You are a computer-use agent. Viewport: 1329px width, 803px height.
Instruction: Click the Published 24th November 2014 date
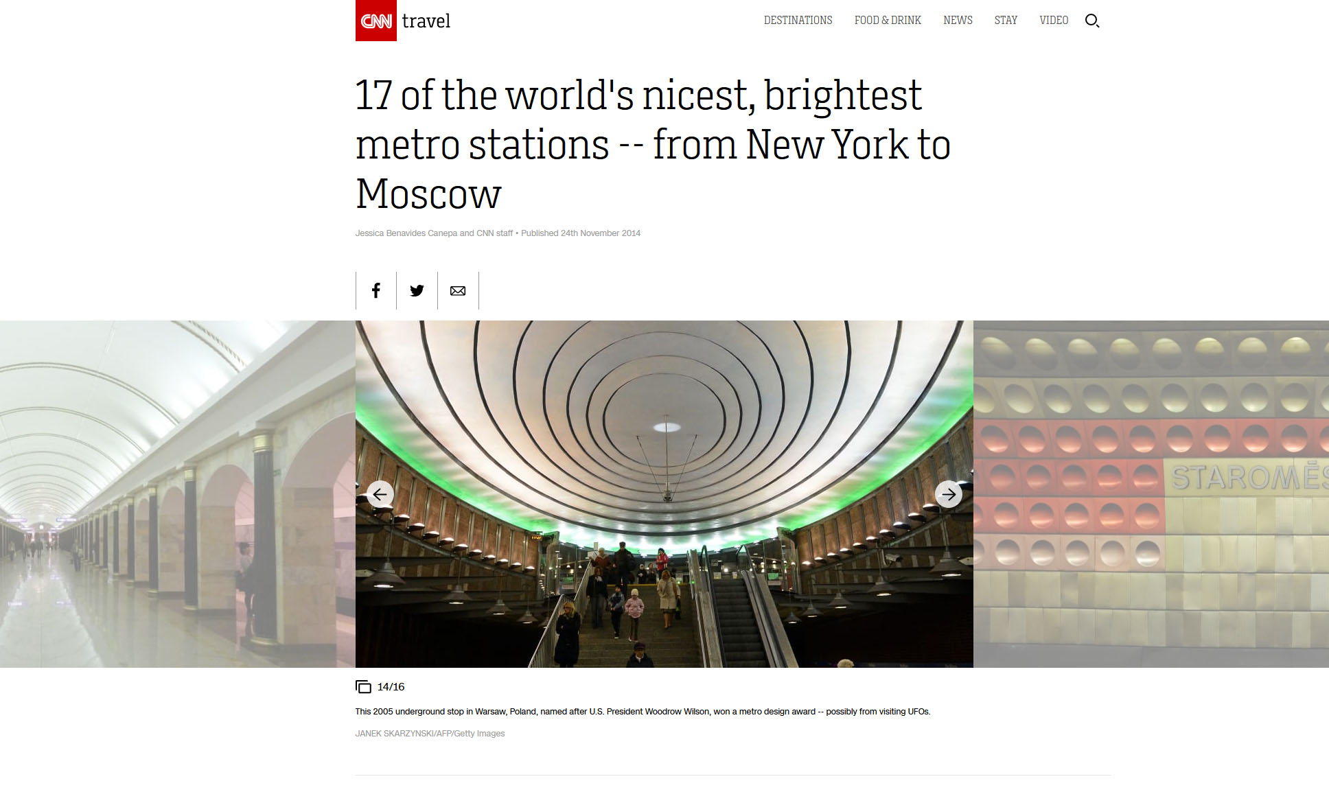click(x=581, y=233)
